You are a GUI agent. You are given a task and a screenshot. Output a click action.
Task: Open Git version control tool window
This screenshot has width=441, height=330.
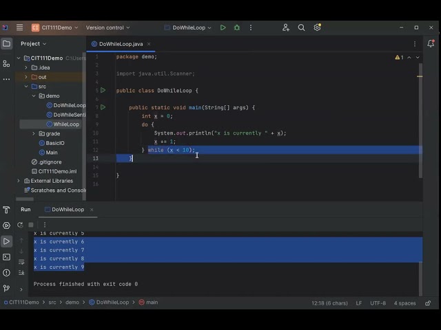(6, 288)
